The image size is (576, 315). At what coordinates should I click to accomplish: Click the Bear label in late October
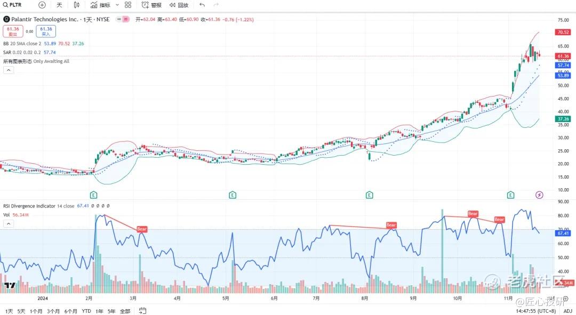(x=499, y=219)
